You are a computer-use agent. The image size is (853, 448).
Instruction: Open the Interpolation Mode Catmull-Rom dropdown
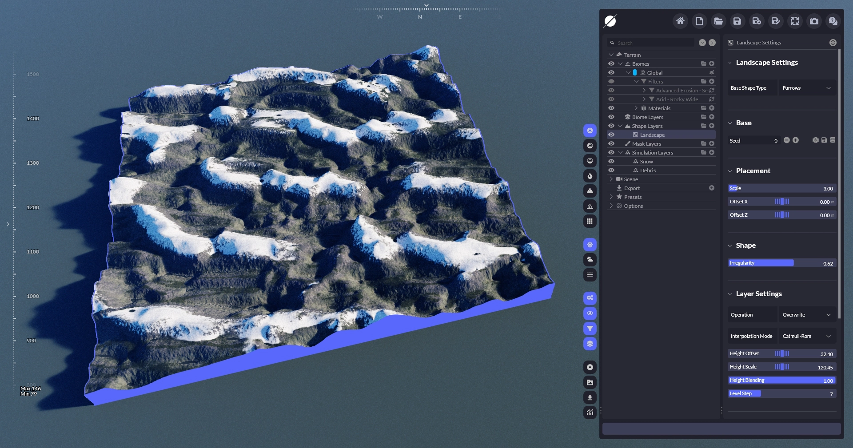(806, 336)
